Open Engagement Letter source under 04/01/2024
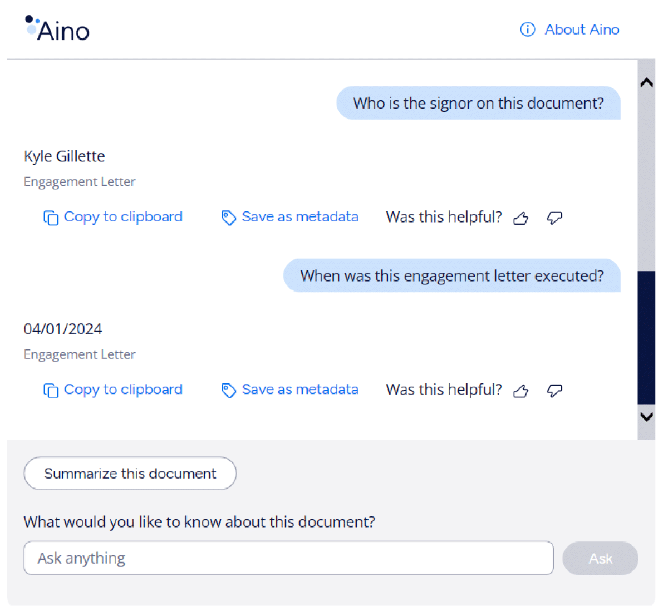Viewport: 668px width, 606px height. click(80, 354)
